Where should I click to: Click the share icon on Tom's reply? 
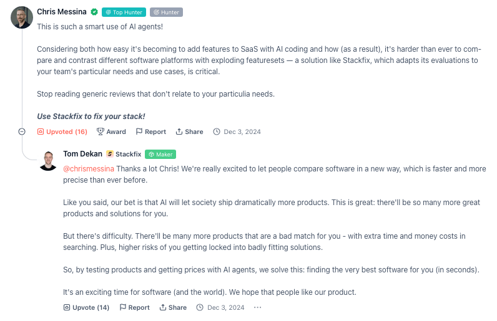[162, 307]
